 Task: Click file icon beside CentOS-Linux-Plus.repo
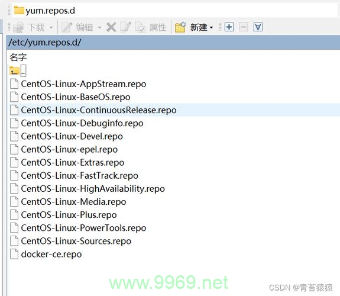pos(14,215)
